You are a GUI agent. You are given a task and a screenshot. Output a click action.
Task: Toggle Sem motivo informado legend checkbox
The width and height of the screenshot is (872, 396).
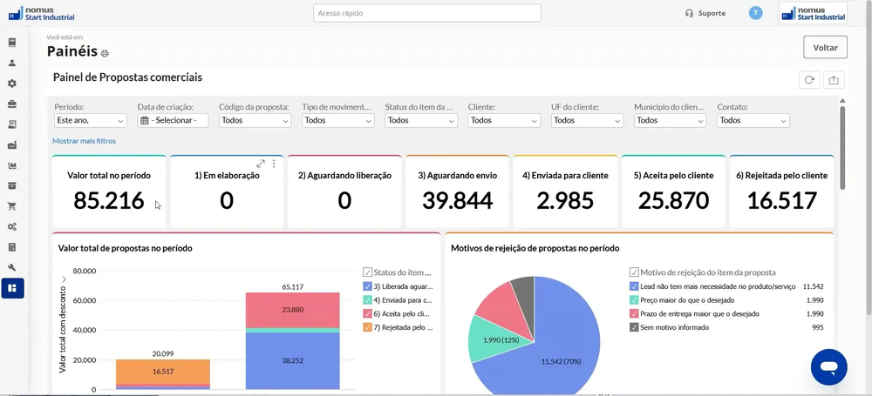click(634, 328)
